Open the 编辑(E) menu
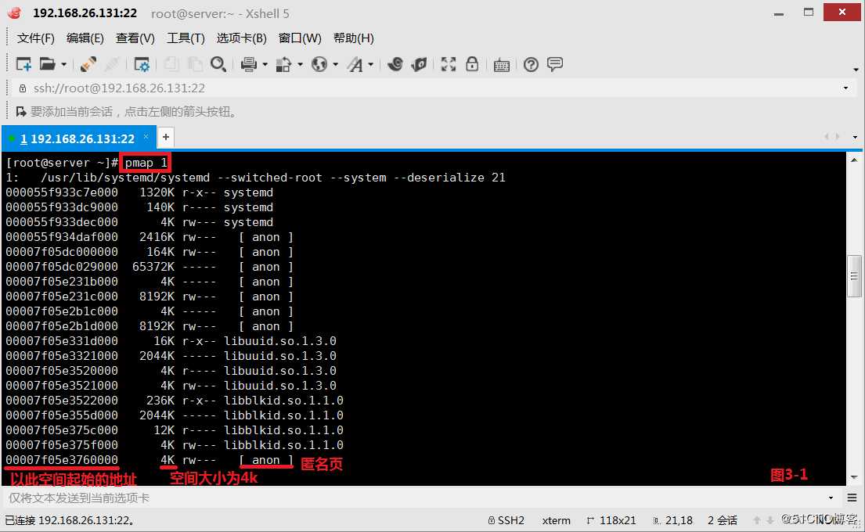 tap(85, 38)
